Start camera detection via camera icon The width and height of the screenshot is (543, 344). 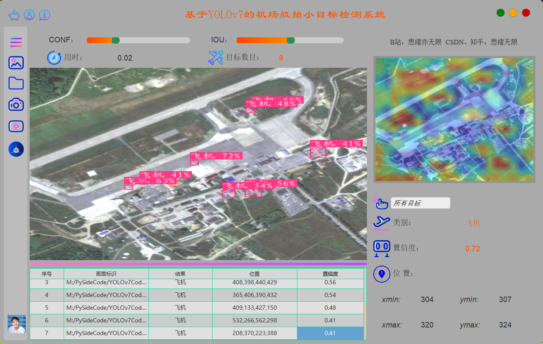pos(16,104)
